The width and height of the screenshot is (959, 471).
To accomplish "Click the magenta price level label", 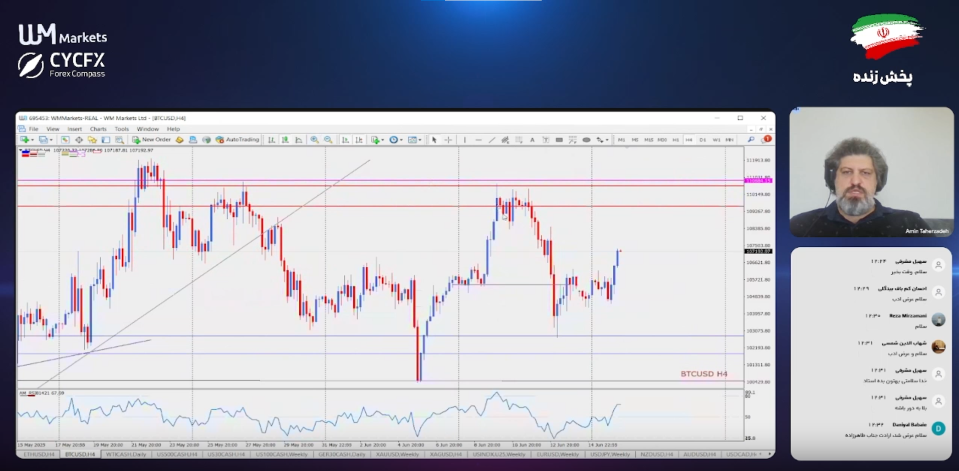I will point(758,181).
